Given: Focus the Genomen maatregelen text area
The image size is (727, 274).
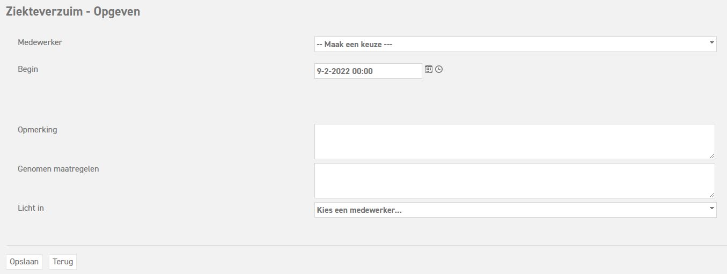Looking at the screenshot, I should [514, 181].
